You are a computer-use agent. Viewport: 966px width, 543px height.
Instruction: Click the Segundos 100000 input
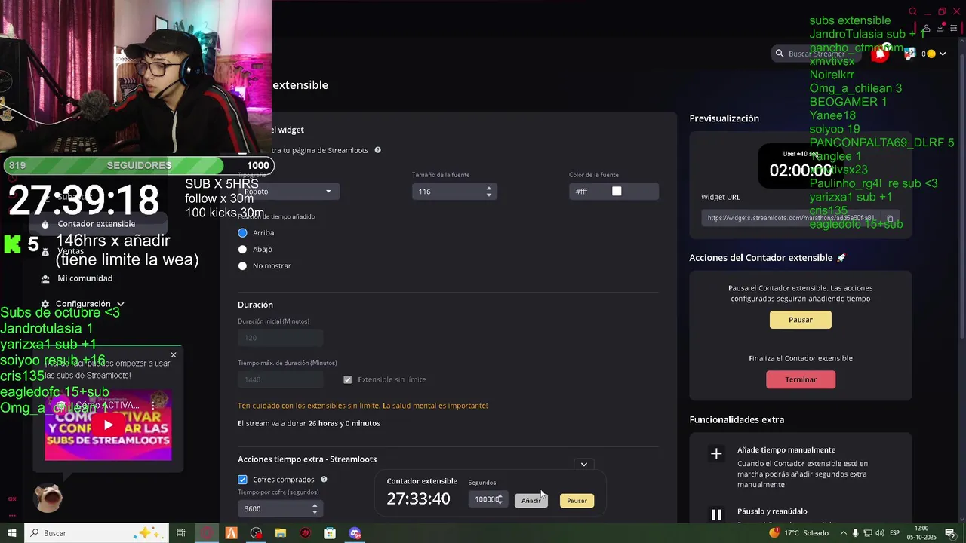[488, 499]
